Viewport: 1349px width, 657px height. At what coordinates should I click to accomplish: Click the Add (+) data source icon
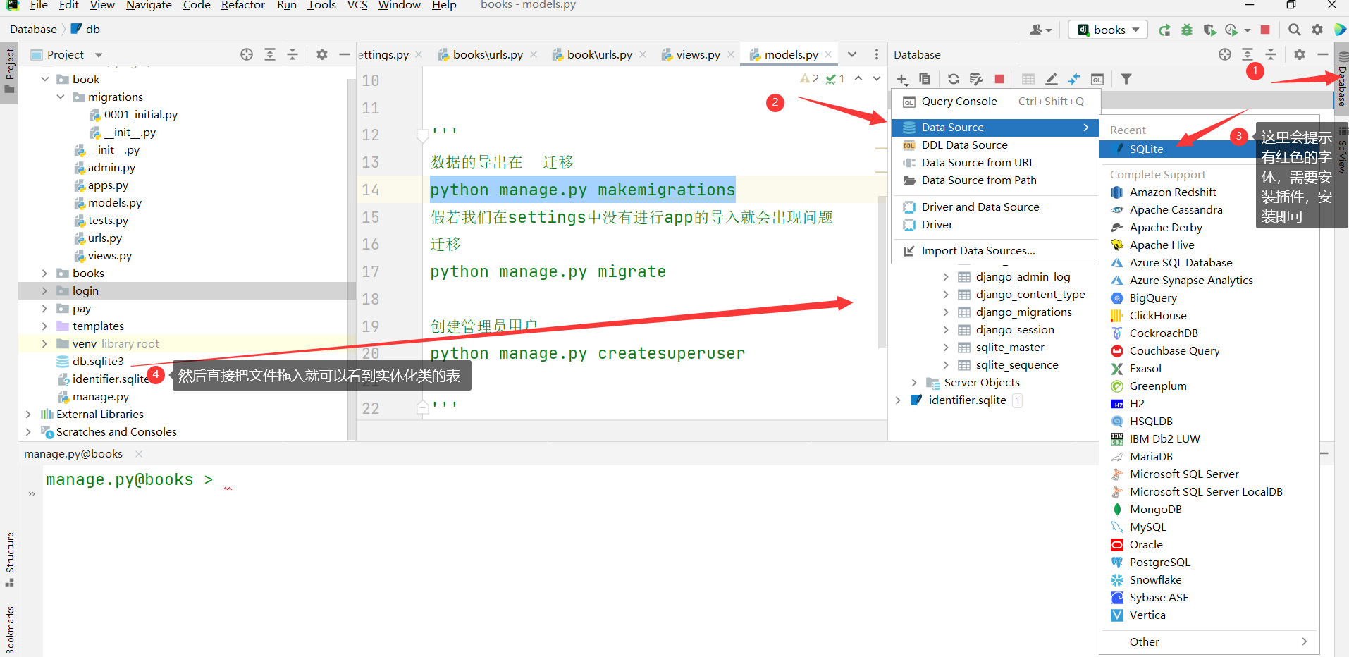[902, 80]
